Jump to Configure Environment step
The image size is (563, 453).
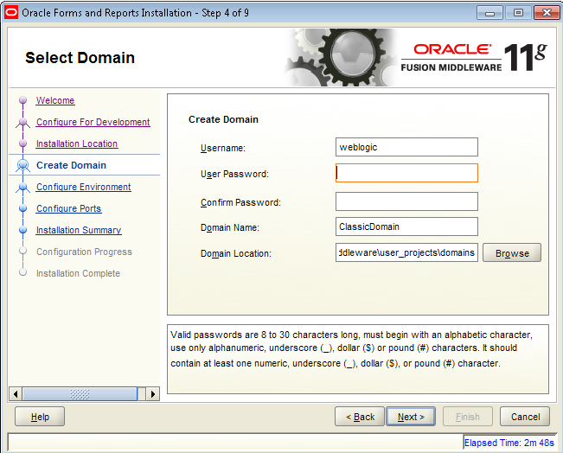(84, 187)
